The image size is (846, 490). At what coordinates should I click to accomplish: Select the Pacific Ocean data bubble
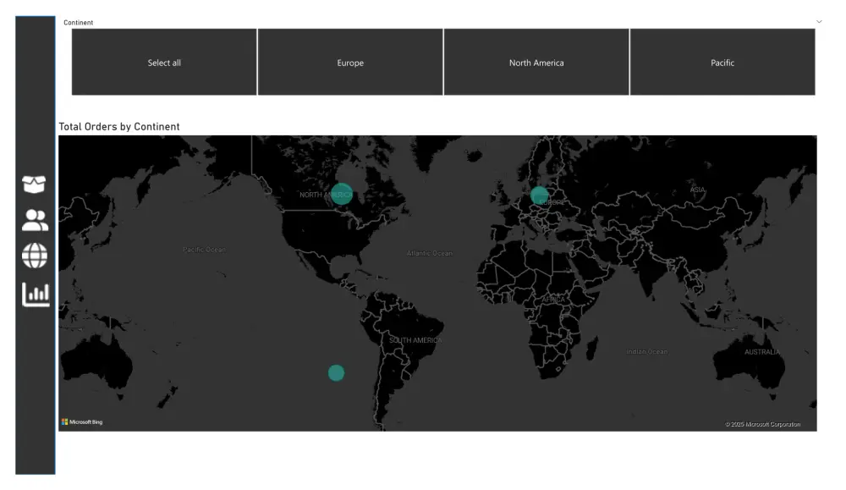[x=335, y=372]
